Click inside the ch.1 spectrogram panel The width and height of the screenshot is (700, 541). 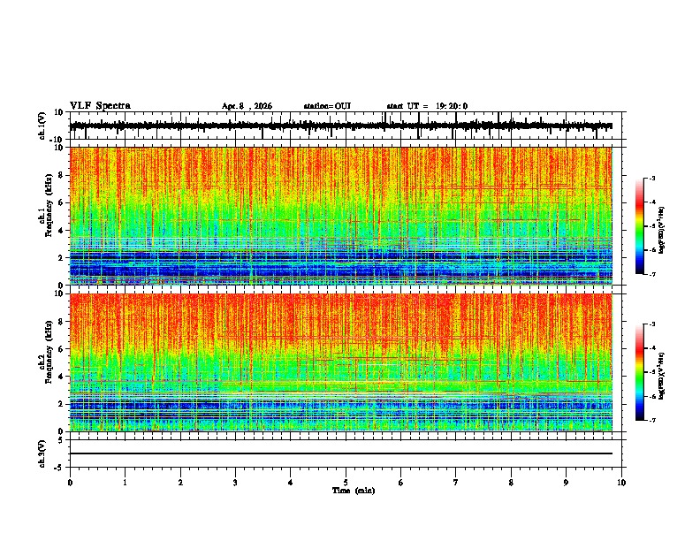341,216
